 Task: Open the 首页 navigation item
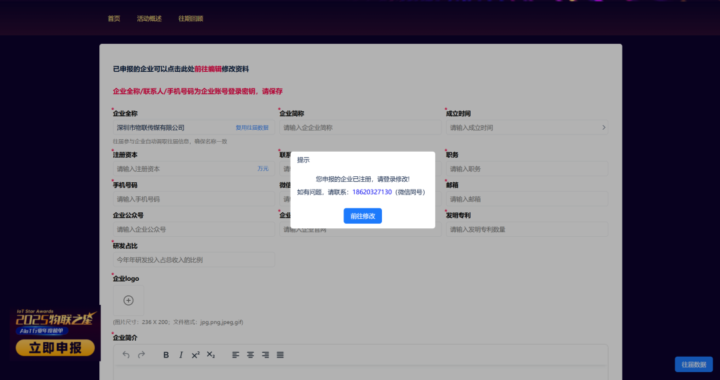(114, 19)
